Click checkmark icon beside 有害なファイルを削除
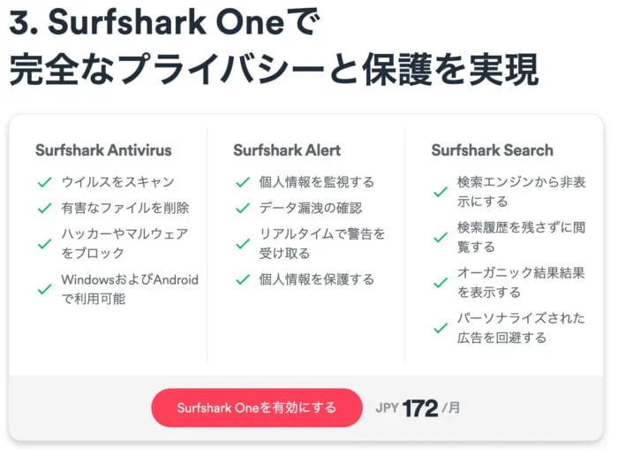Screen dimensions: 618x450 tap(43, 209)
